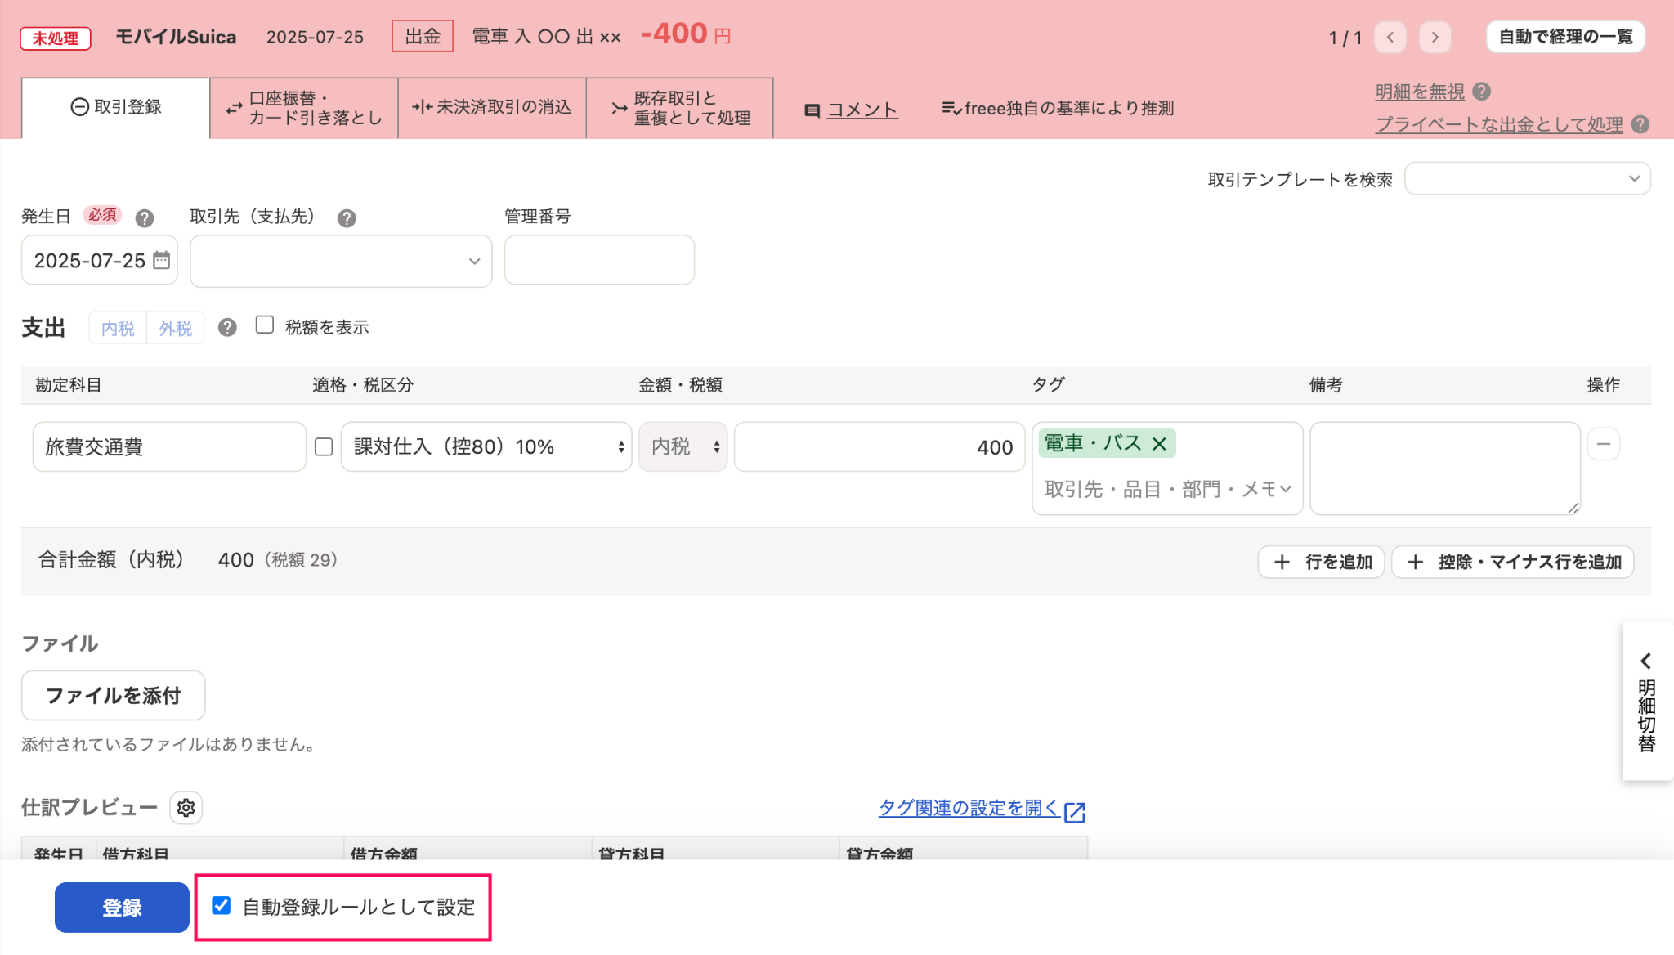
Task: Click ファイルを添付 button
Action: tap(113, 695)
